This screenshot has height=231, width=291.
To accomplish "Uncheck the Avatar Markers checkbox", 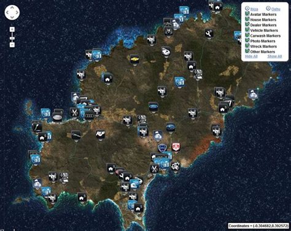I will click(247, 14).
